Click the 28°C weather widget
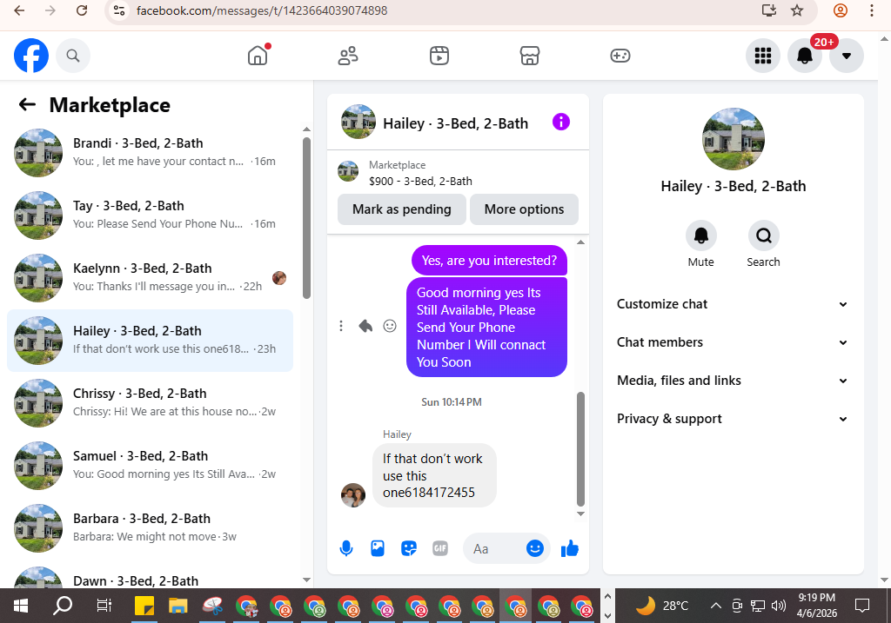Screen dimensions: 891x623 [662, 606]
